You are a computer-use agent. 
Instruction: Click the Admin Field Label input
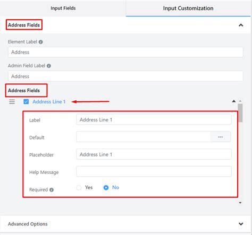(125, 76)
